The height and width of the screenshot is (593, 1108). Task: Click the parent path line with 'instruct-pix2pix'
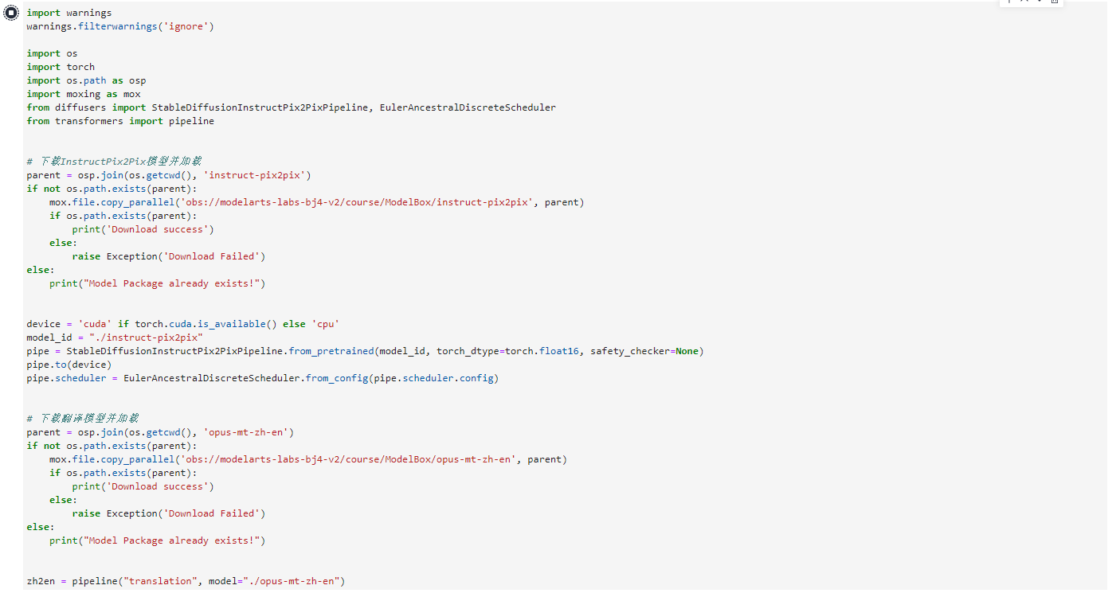169,175
